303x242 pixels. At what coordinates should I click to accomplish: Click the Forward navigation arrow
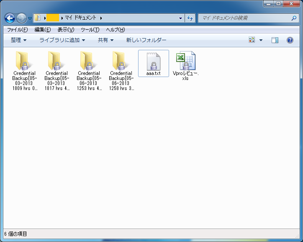(21, 18)
